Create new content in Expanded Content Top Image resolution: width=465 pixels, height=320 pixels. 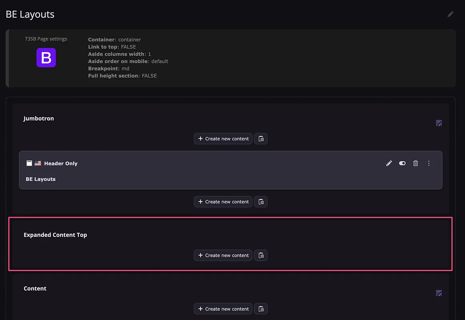(x=223, y=256)
